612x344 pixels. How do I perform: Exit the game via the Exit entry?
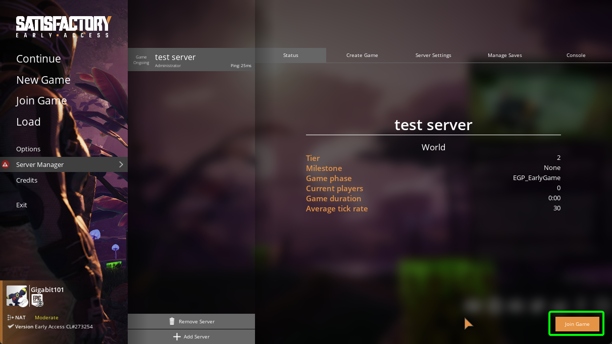(x=22, y=205)
